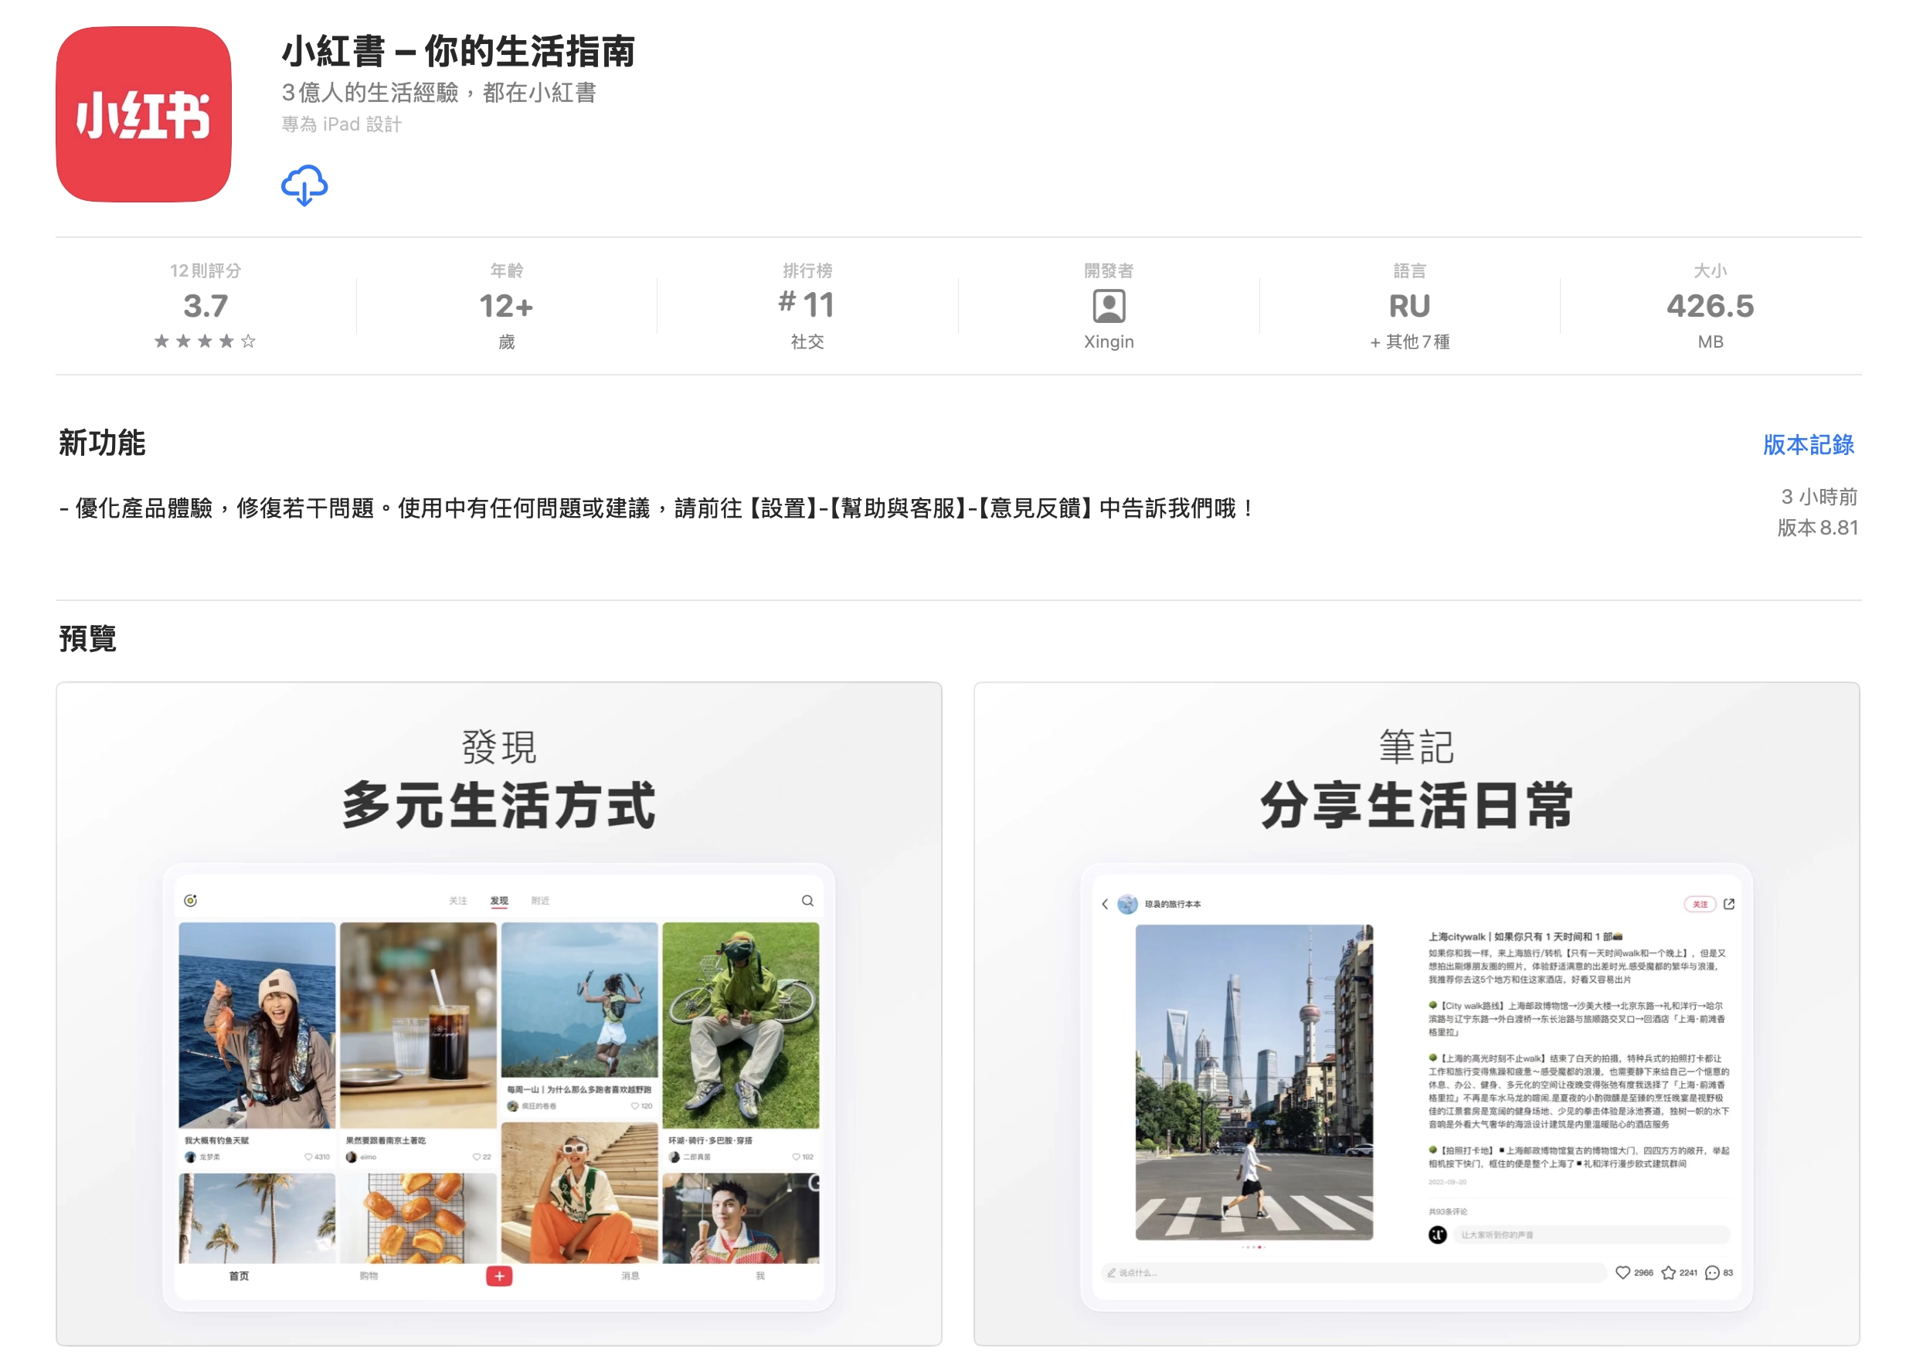Click the comment bubble icon beside 83

click(1712, 1272)
